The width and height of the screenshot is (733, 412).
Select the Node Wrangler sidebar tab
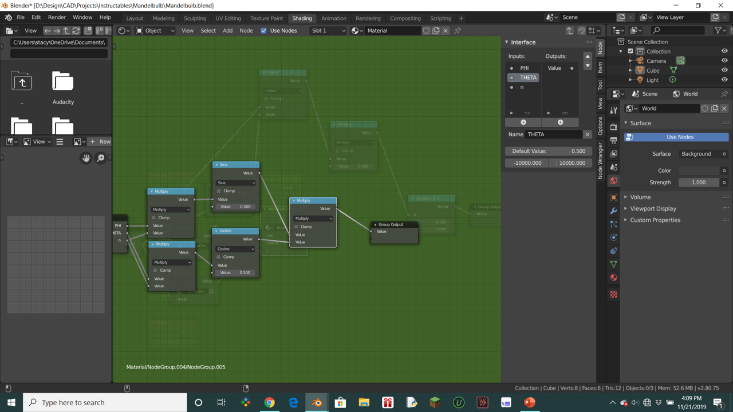[600, 161]
